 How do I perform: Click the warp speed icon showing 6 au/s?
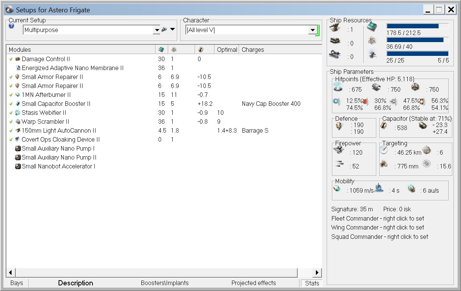pyautogui.click(x=411, y=189)
